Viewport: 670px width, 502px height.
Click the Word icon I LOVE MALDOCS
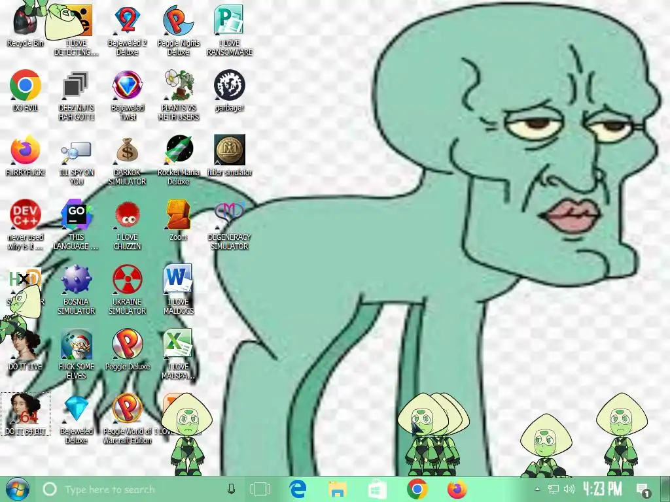tap(178, 290)
